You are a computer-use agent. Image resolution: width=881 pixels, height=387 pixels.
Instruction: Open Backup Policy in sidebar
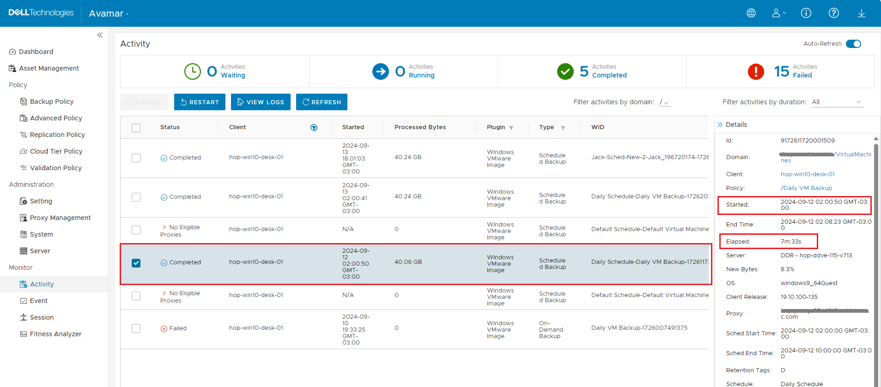[x=52, y=101]
